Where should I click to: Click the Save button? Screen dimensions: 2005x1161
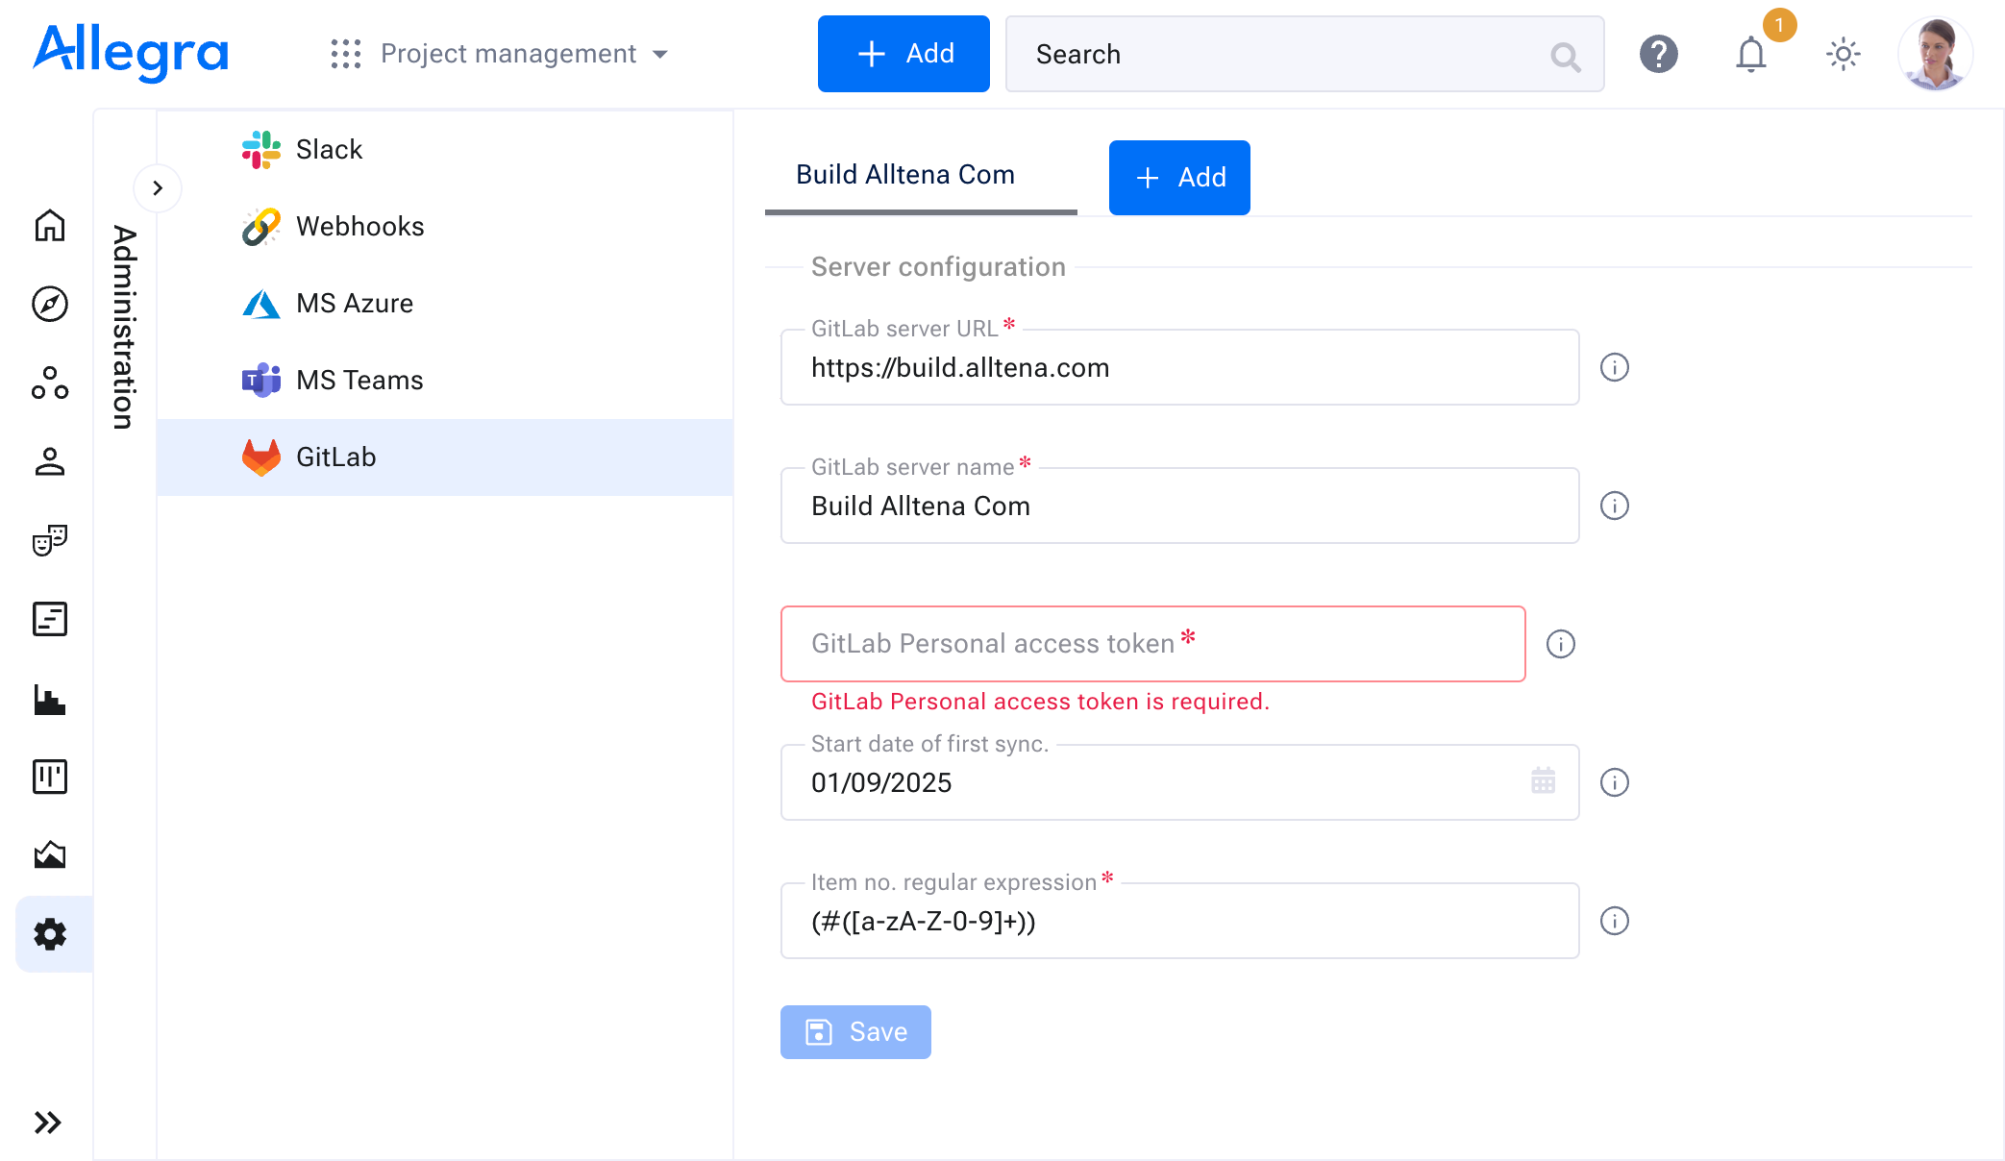855,1032
